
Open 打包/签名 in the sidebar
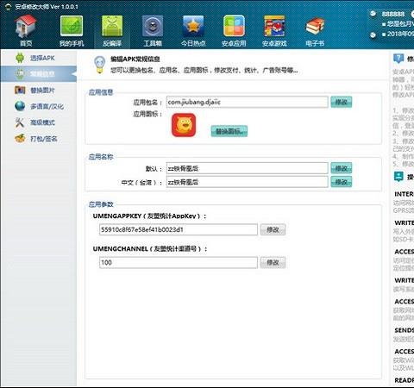click(x=39, y=139)
